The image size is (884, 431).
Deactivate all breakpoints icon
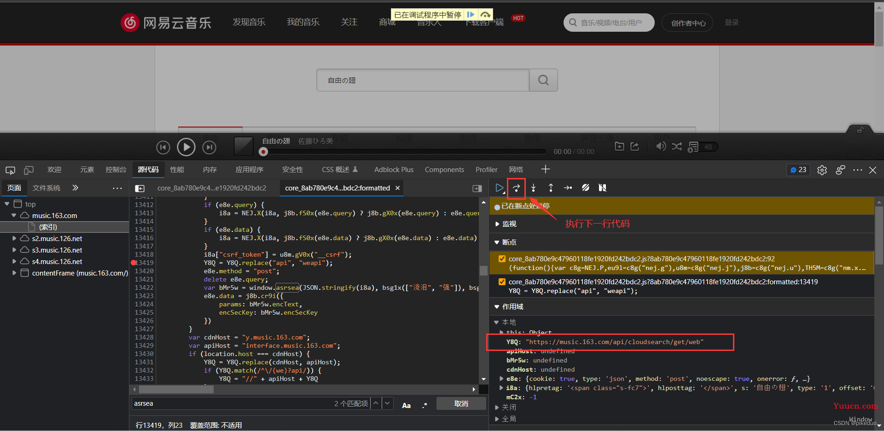585,188
